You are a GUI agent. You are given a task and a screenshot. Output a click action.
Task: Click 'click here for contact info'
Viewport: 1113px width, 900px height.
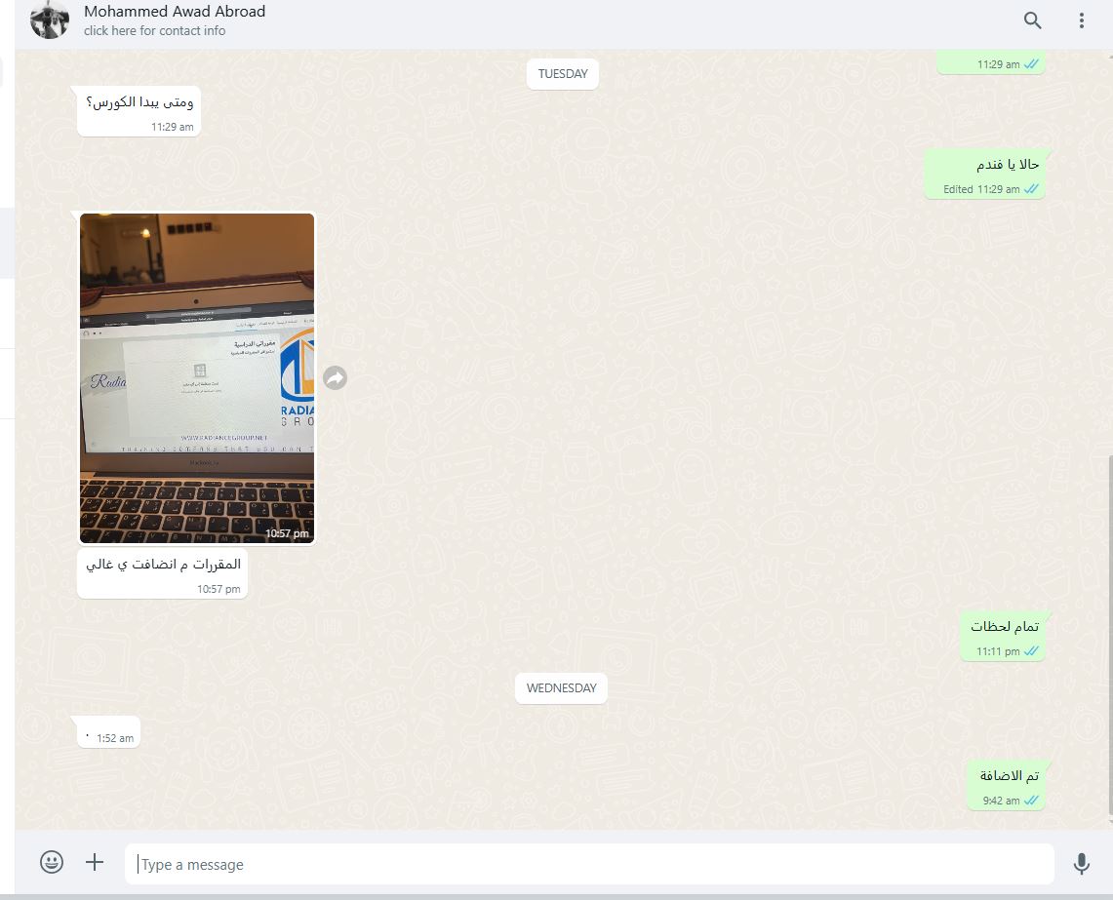[154, 30]
